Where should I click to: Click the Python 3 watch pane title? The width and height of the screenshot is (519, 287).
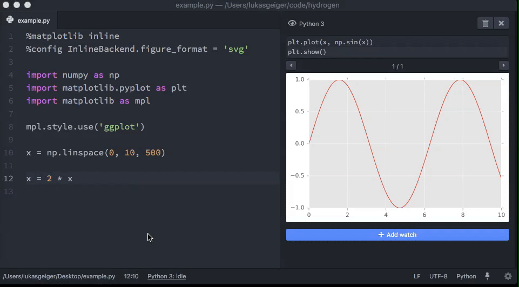312,24
